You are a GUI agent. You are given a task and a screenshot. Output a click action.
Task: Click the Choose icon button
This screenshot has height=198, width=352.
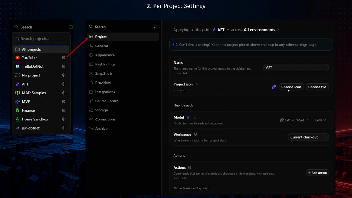click(x=291, y=87)
